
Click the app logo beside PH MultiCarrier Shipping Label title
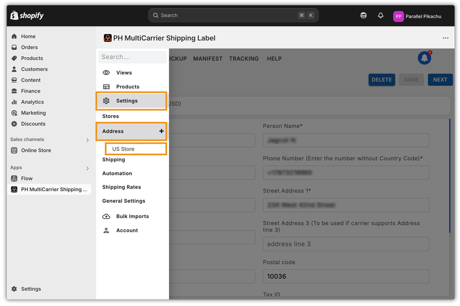click(x=108, y=38)
